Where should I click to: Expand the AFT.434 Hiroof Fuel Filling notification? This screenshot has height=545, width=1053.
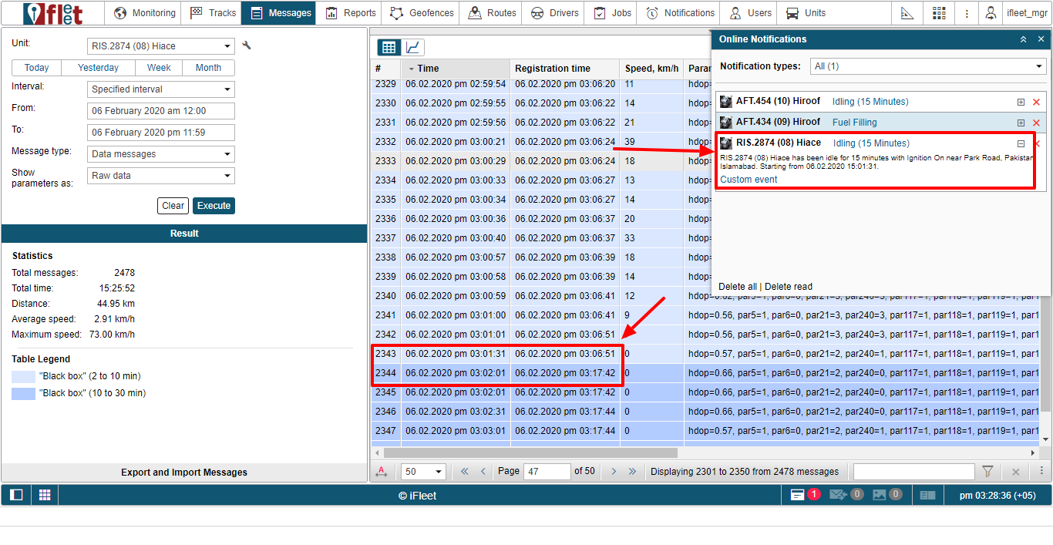coord(1021,123)
